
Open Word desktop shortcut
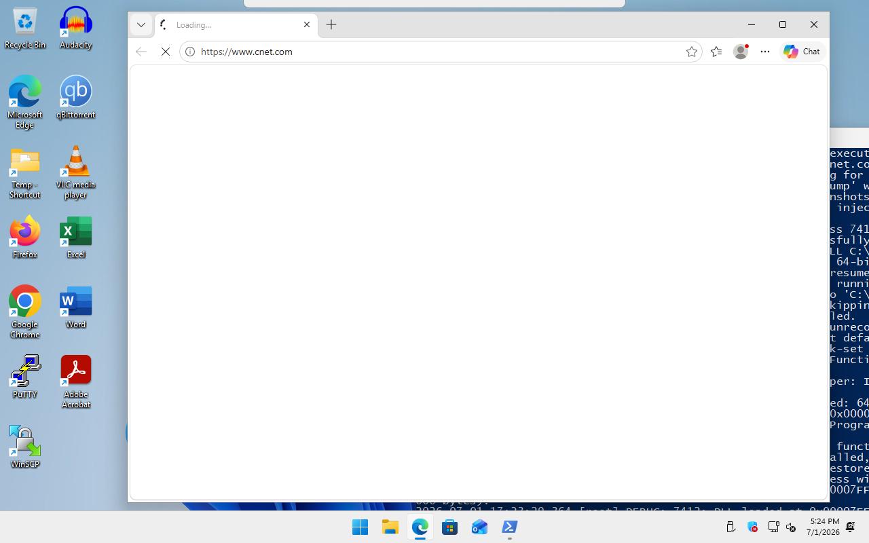pos(75,307)
